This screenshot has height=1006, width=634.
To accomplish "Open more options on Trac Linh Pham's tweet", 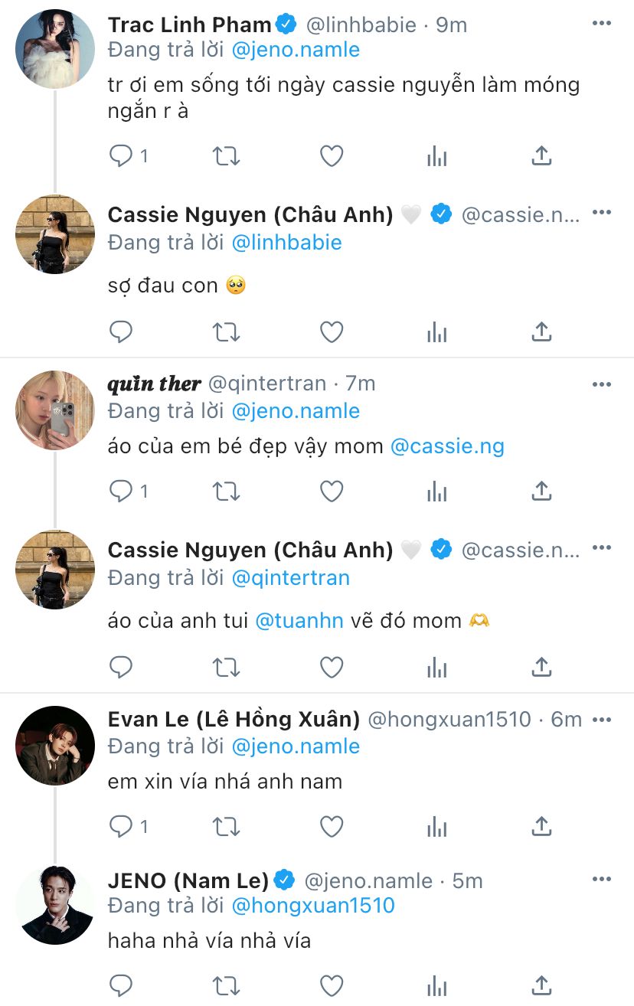I will (602, 24).
